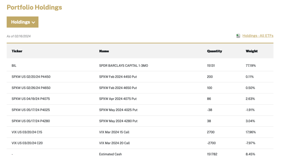281x164 pixels.
Task: Click the VIX Mar 2024 15 Call name
Action: pyautogui.click(x=114, y=132)
